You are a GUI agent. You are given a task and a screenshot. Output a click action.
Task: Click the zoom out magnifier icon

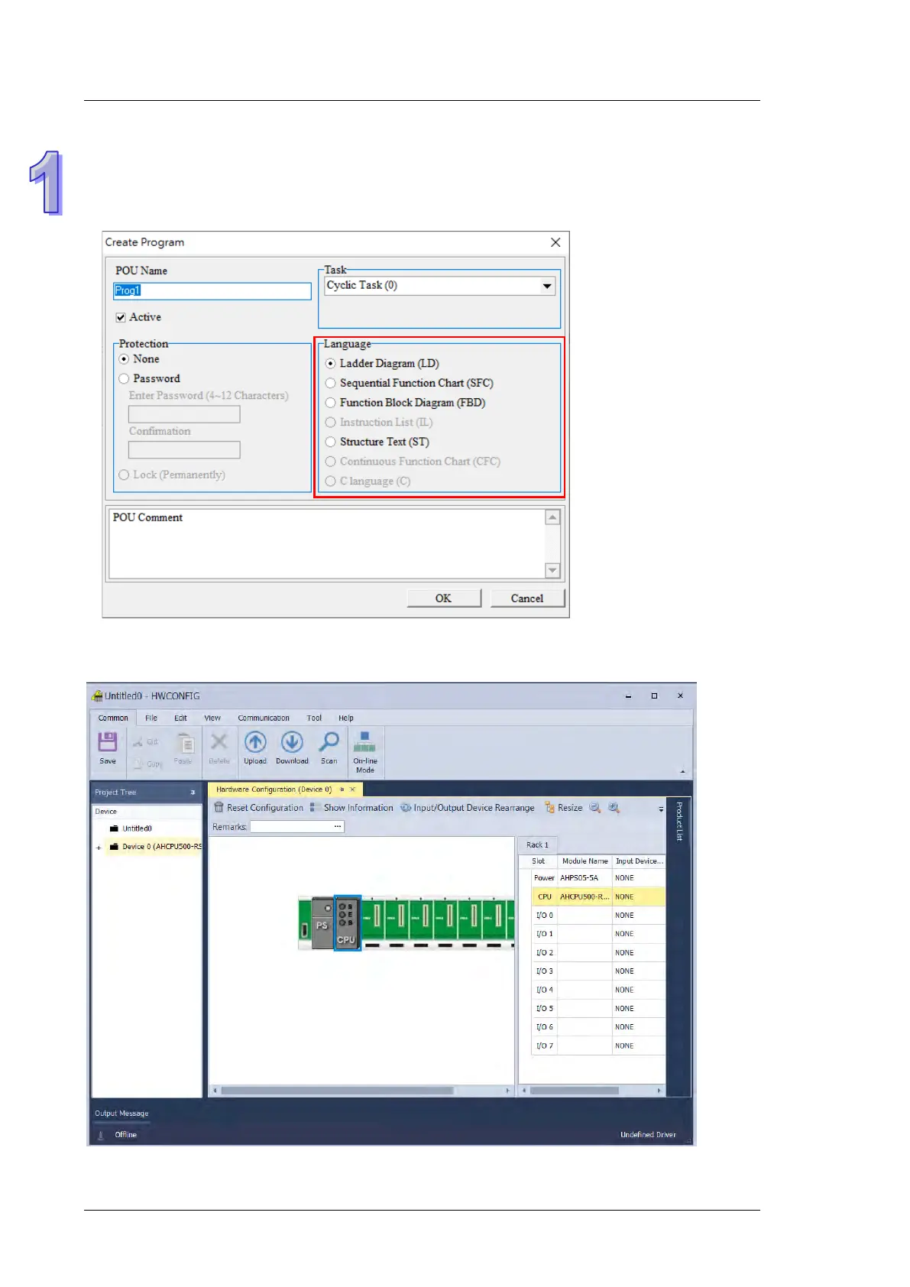[x=595, y=807]
